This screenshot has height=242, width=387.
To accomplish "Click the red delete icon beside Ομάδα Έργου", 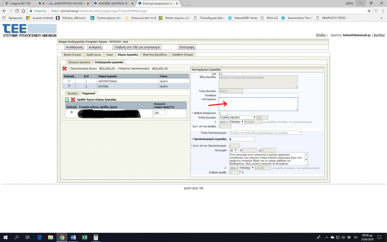I will click(x=73, y=100).
